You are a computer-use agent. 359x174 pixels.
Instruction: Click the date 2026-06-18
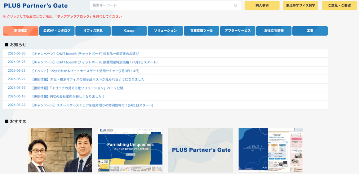16,96
